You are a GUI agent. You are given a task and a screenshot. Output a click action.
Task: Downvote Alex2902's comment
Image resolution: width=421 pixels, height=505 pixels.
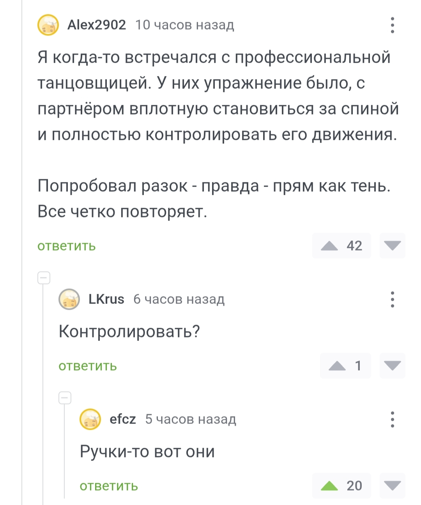click(392, 245)
